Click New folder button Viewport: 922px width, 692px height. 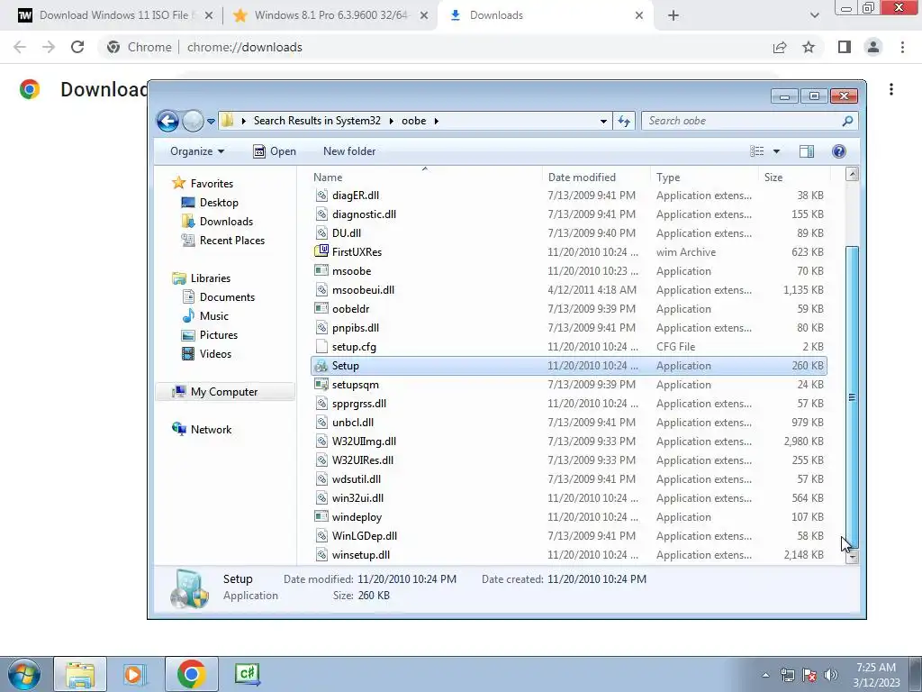pyautogui.click(x=349, y=151)
